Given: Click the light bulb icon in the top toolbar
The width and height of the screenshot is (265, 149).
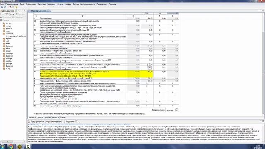Looking at the screenshot, I should click(x=17, y=7).
